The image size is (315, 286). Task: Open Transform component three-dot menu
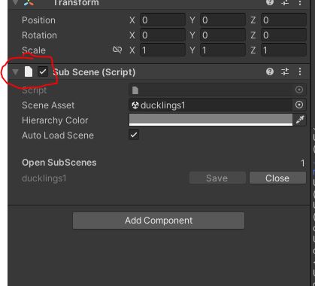pyautogui.click(x=300, y=2)
